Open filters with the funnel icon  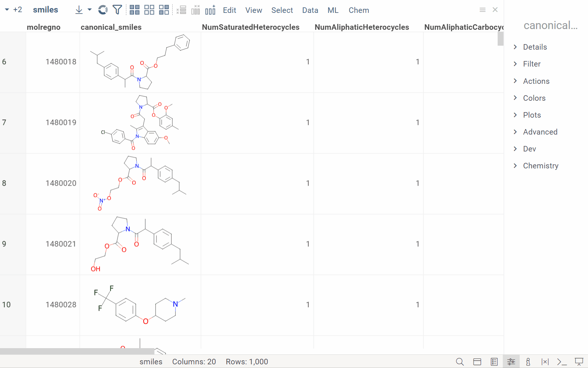click(x=117, y=10)
